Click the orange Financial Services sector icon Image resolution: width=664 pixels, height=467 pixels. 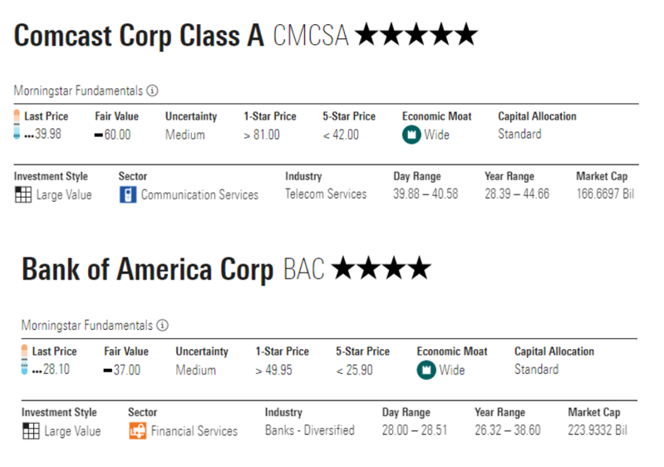pos(137,430)
